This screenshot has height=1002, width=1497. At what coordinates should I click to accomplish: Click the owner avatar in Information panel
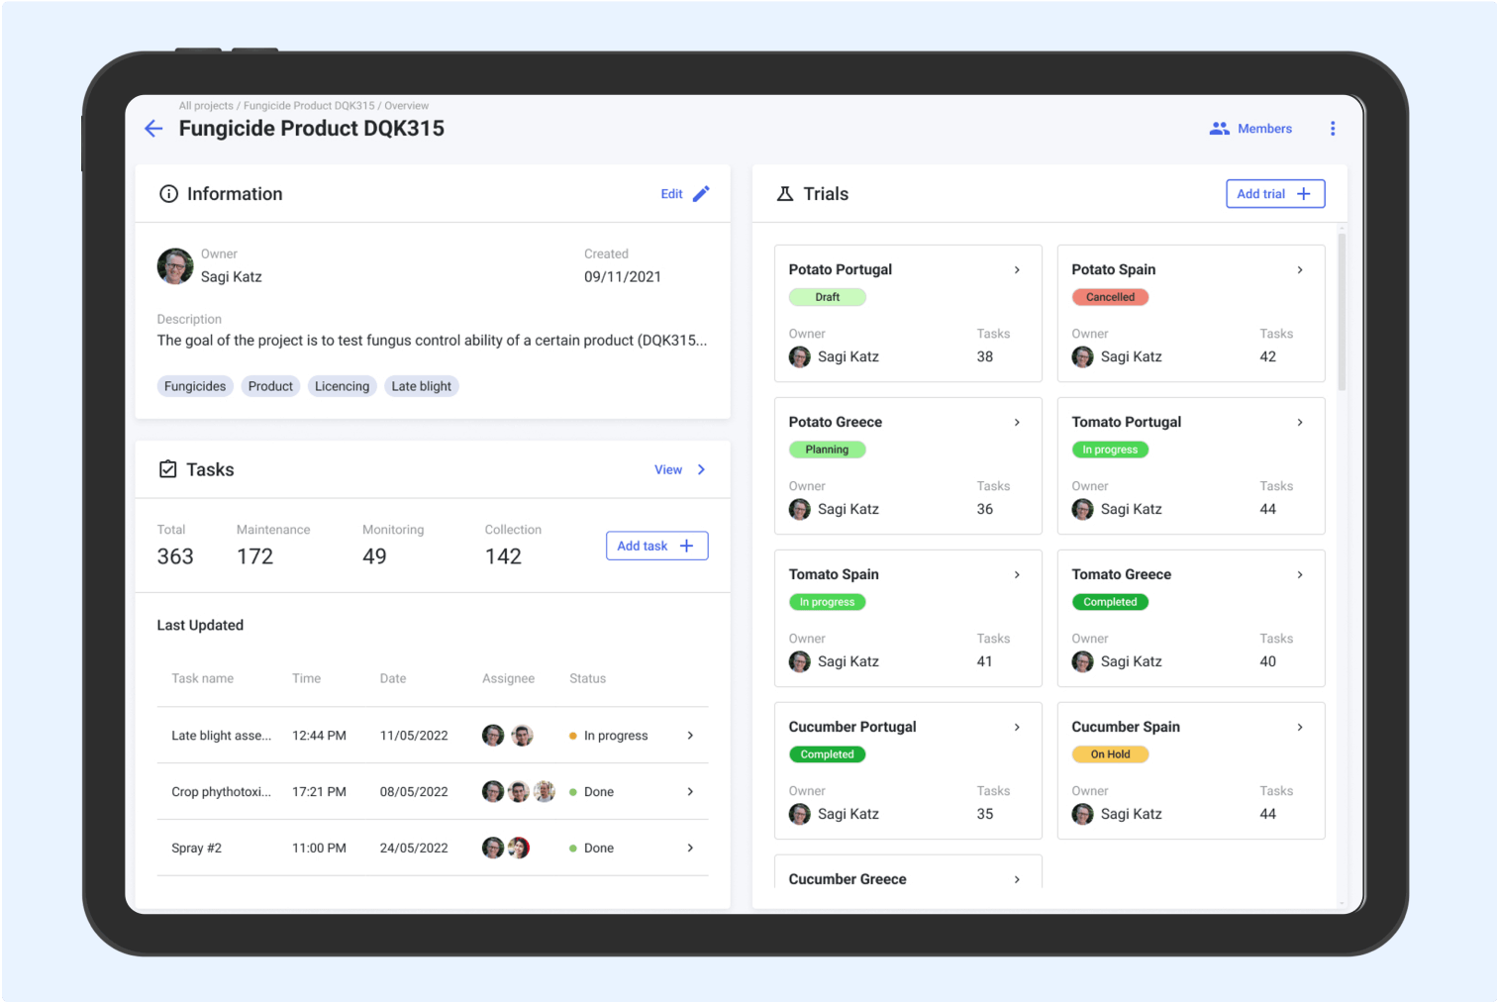pos(175,266)
